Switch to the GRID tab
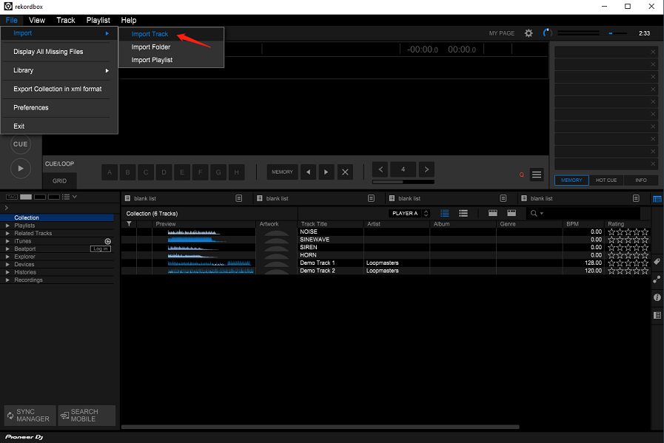This screenshot has height=443, width=664. tap(59, 180)
